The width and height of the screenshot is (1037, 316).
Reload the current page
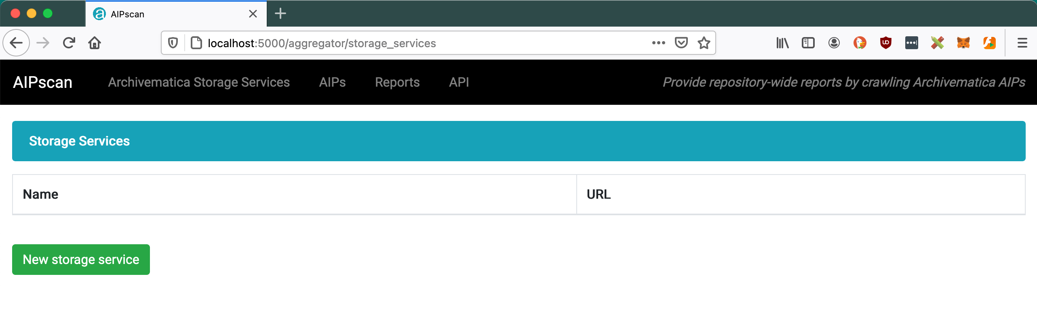pos(69,43)
